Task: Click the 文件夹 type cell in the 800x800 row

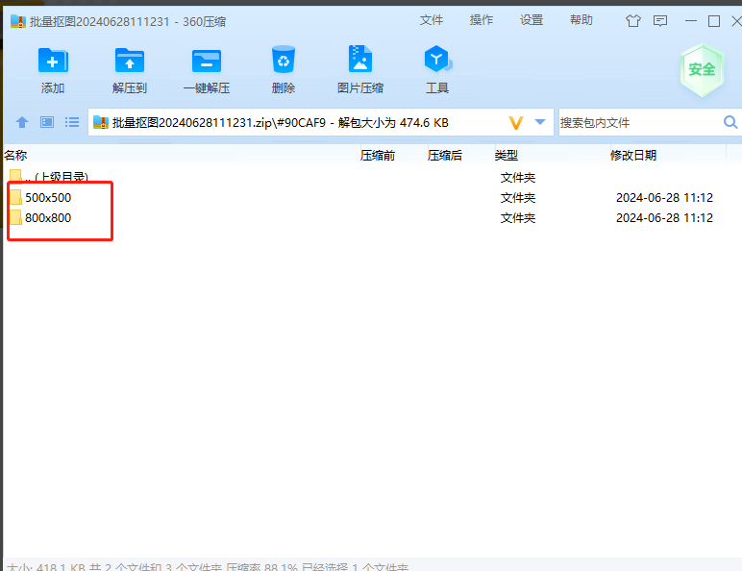Action: click(518, 218)
